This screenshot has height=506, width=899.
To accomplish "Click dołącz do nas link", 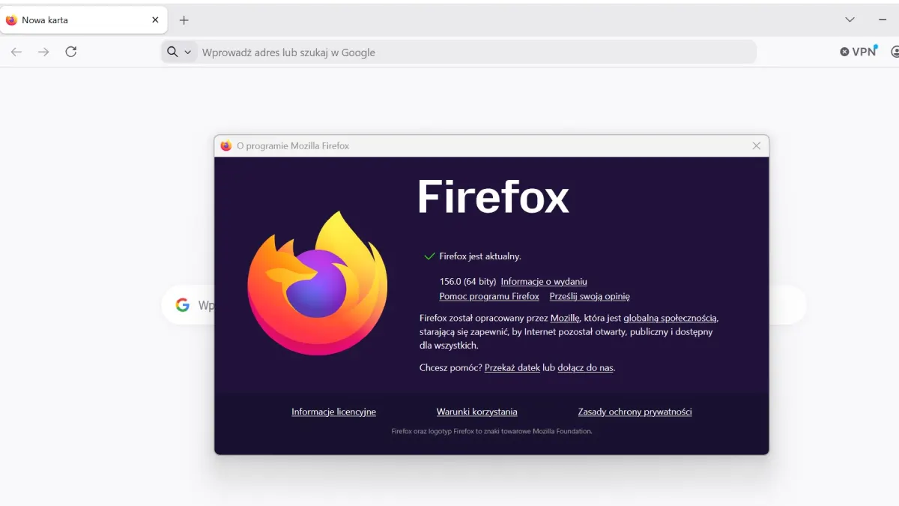I will [586, 368].
